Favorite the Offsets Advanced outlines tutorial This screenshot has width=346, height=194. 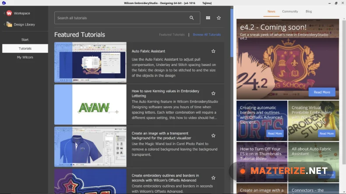tap(213, 178)
